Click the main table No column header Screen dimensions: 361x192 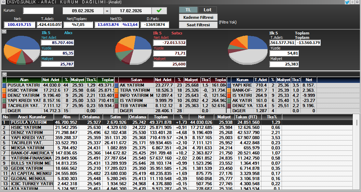pyautogui.click(x=5, y=117)
